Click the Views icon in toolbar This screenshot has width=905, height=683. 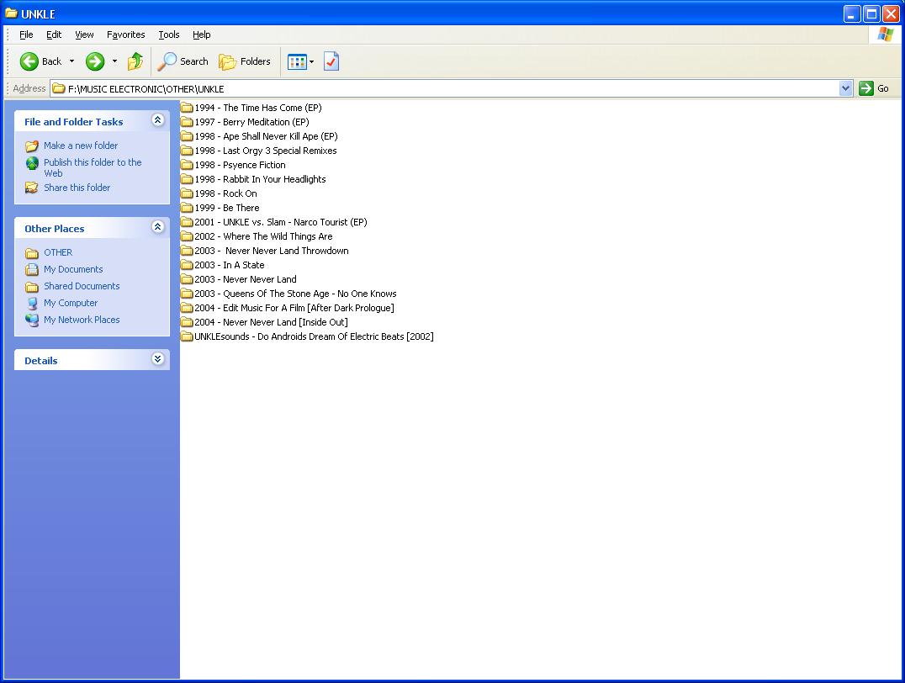297,61
